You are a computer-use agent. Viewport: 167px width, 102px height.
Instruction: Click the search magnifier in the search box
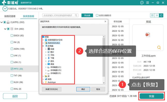pos(76,15)
